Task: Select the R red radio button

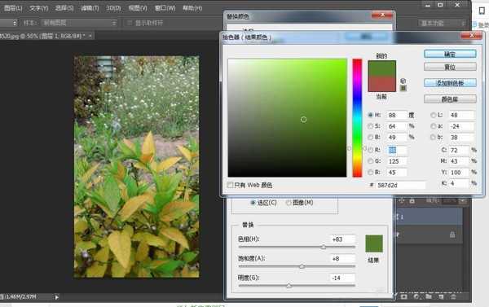Action: (x=370, y=150)
